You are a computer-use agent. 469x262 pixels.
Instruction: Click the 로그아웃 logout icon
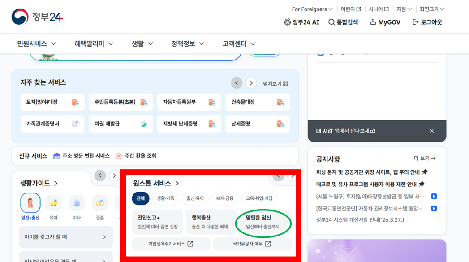tap(415, 22)
